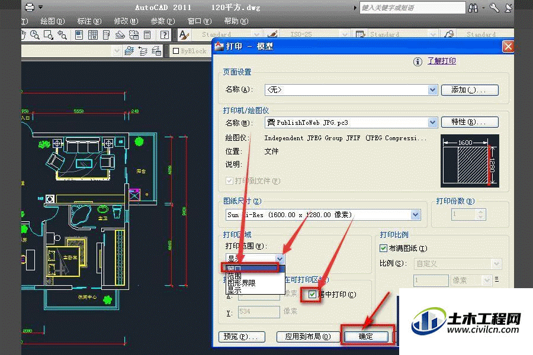Click the Table Style icon
This screenshot has height=355, width=533.
click(x=360, y=34)
